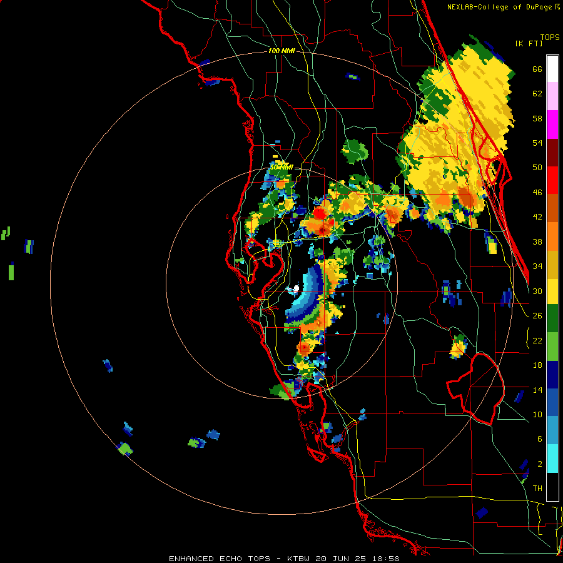Viewport: 563px width, 563px height.
Task: Click the legend value 34
Action: pos(537,266)
